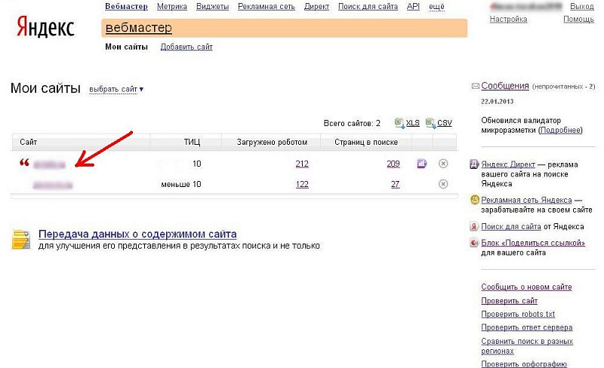Click the Яндекс logo
Viewport: 604px width, 368px height.
pos(45,27)
